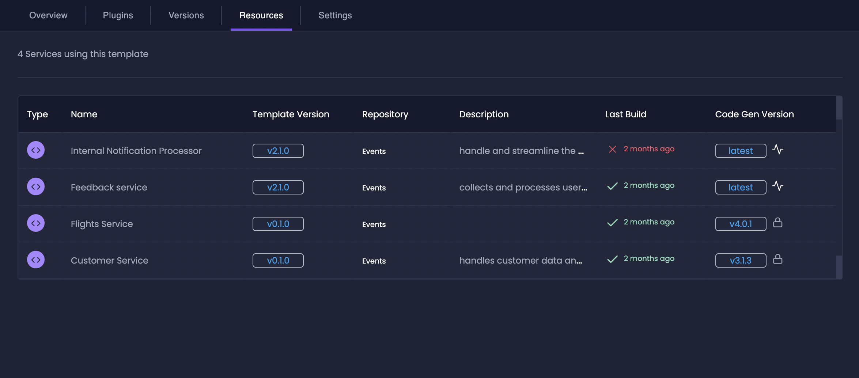Click the lock icon beside v4.0.1
This screenshot has height=378, width=859.
click(x=778, y=223)
